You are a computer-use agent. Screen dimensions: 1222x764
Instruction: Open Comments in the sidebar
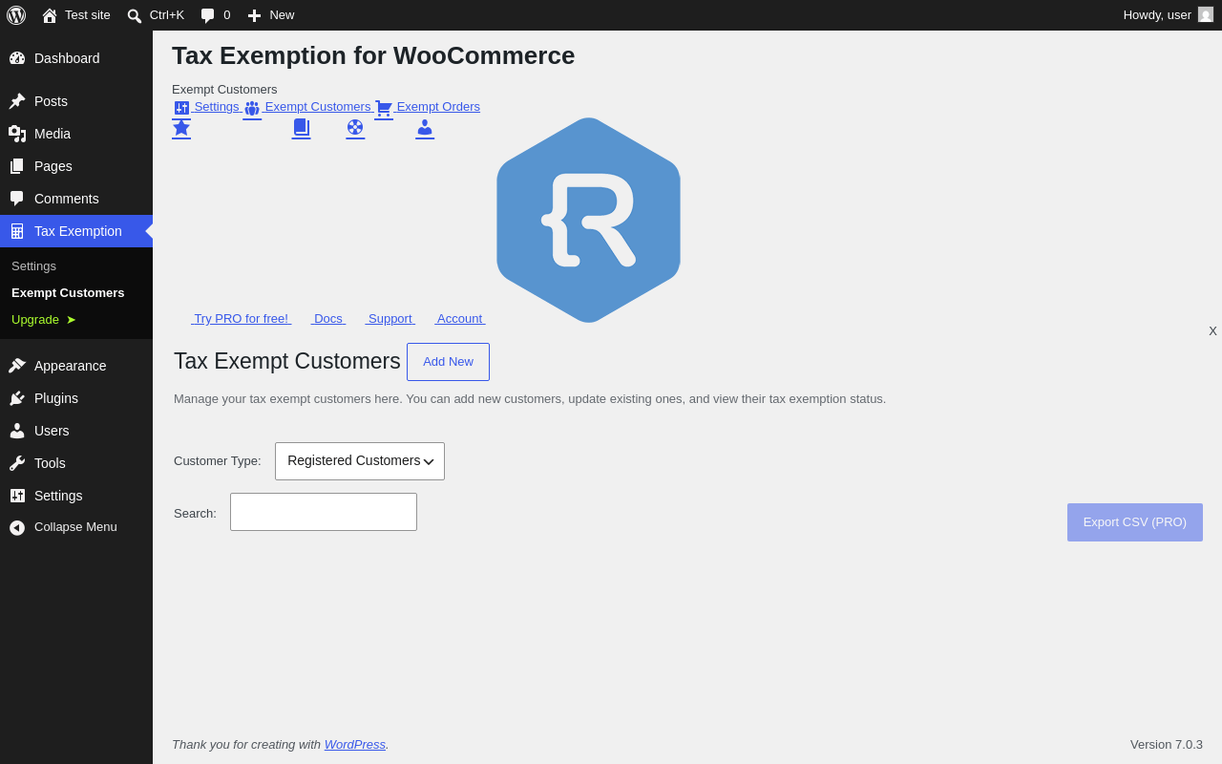76,199
